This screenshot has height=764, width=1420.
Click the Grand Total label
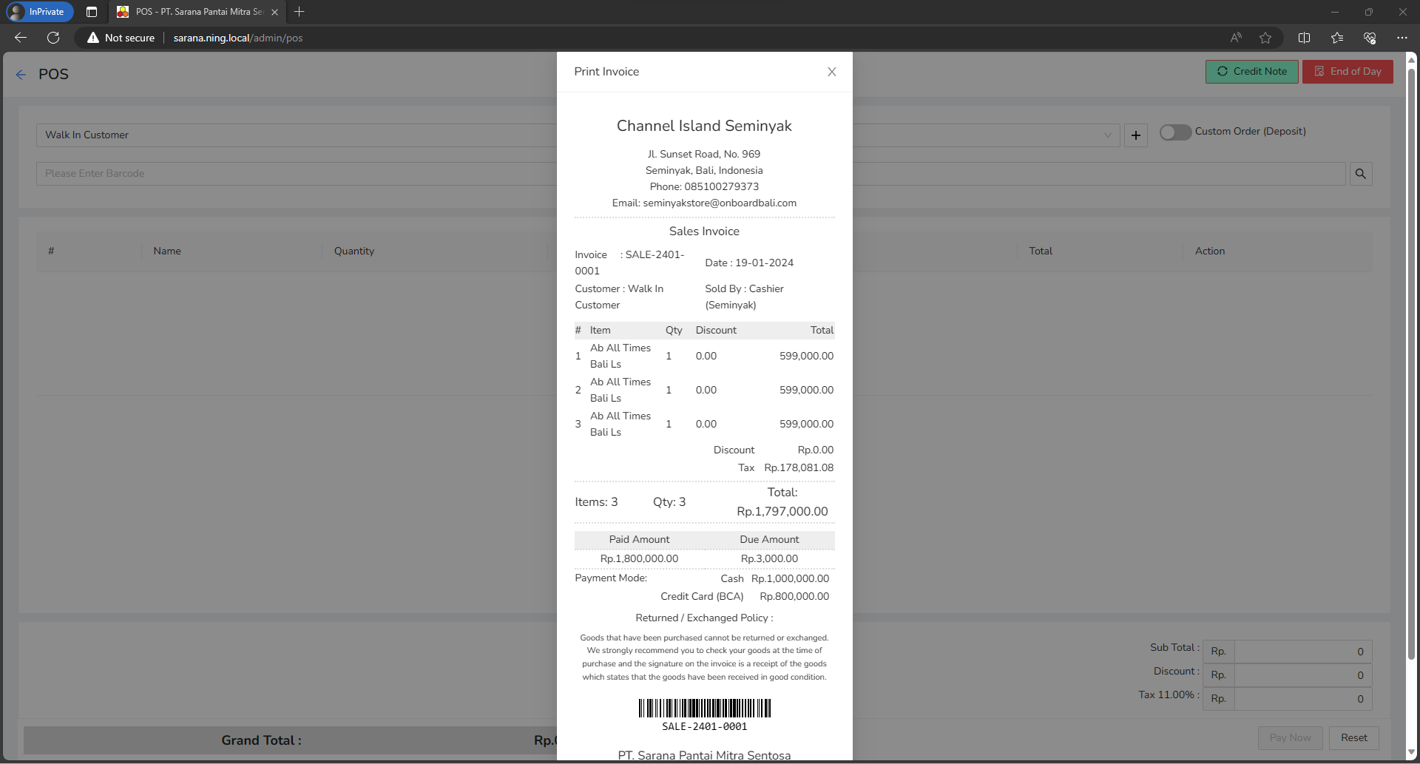click(x=261, y=740)
